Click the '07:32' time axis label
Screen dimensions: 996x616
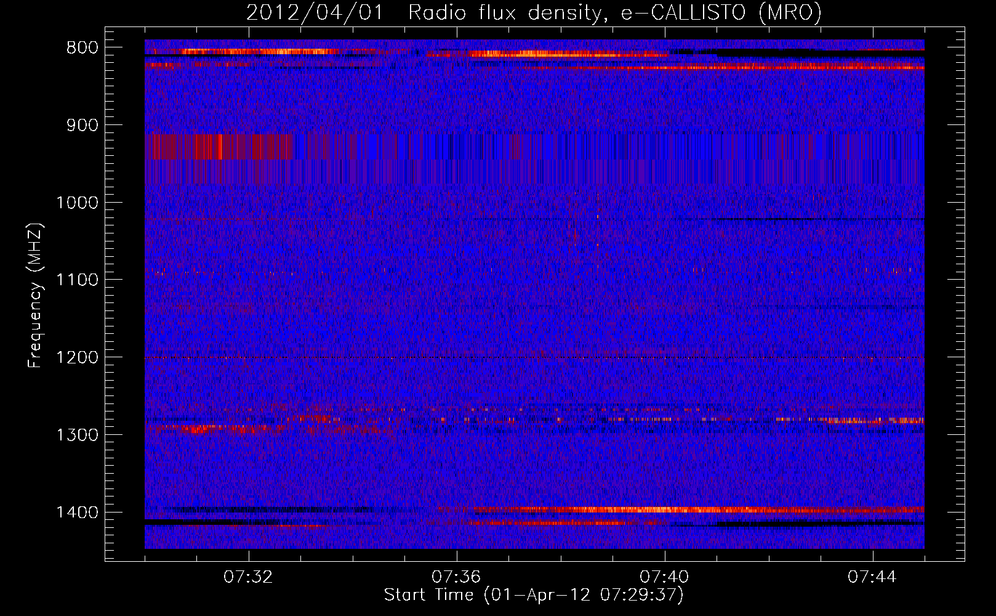point(249,577)
